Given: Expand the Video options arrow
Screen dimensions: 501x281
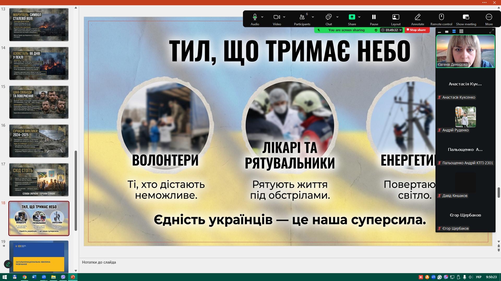Looking at the screenshot, I should click(x=284, y=17).
